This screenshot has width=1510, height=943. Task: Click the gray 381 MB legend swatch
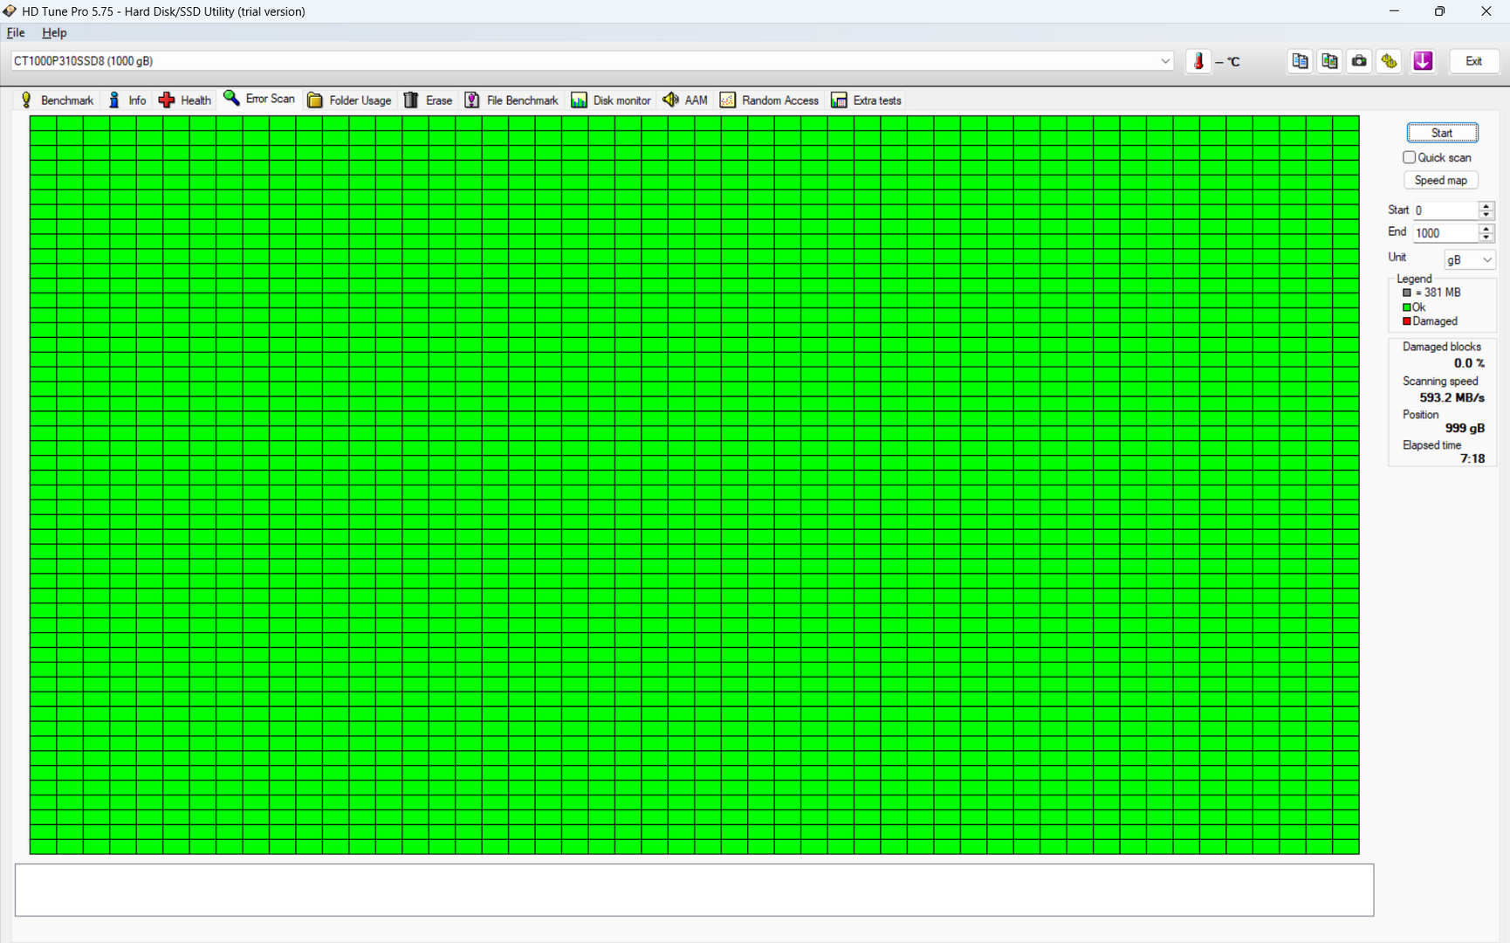pos(1407,293)
